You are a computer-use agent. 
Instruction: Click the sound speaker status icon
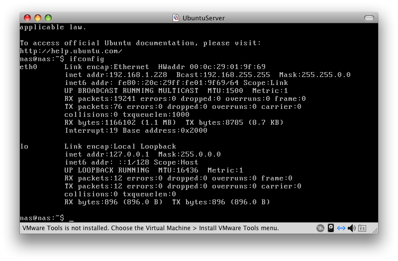(352, 228)
